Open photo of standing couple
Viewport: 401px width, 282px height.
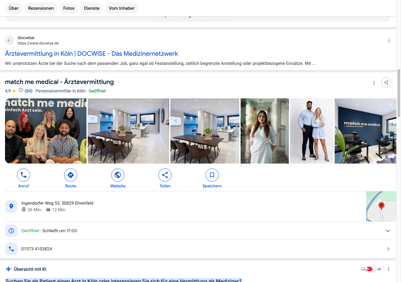312,131
